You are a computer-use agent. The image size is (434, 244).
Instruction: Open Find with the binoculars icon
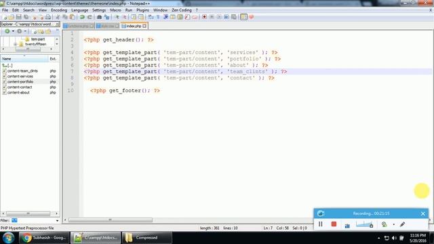pyautogui.click(x=99, y=17)
